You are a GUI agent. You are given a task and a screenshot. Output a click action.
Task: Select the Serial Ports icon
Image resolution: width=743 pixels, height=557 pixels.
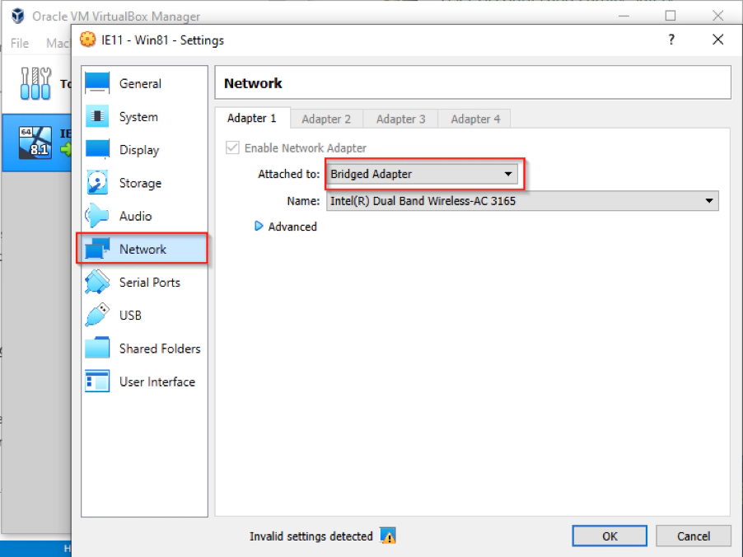coord(97,282)
